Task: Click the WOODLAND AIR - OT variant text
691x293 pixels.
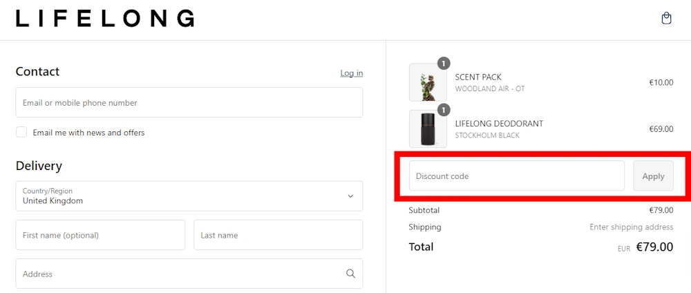Action: pyautogui.click(x=490, y=88)
